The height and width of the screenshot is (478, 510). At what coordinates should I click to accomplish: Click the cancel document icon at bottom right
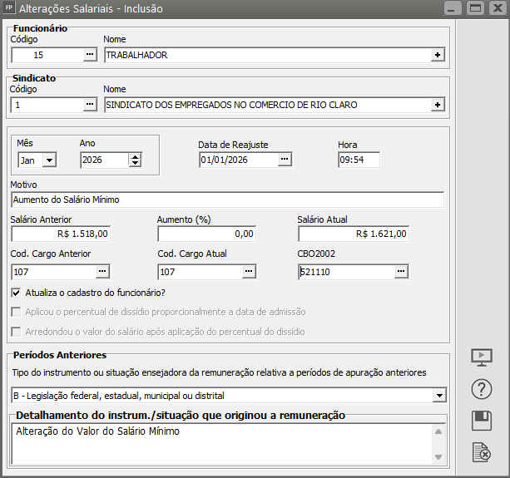(482, 451)
